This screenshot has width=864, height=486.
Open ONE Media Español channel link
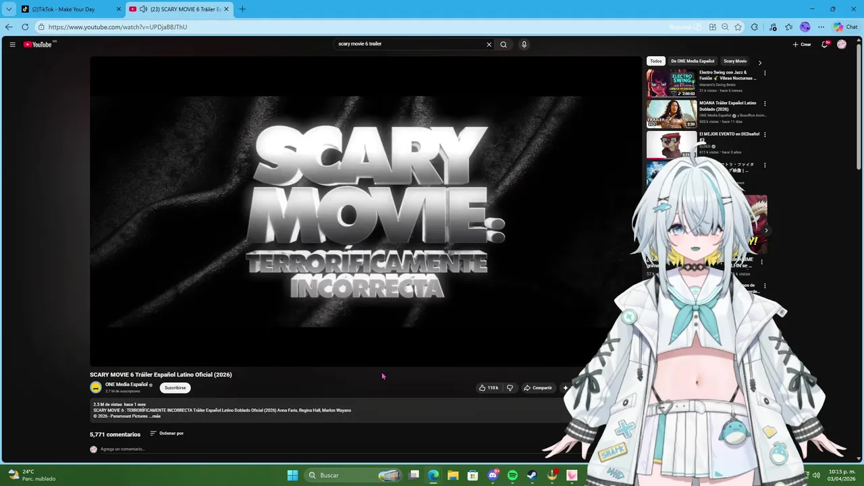(126, 385)
